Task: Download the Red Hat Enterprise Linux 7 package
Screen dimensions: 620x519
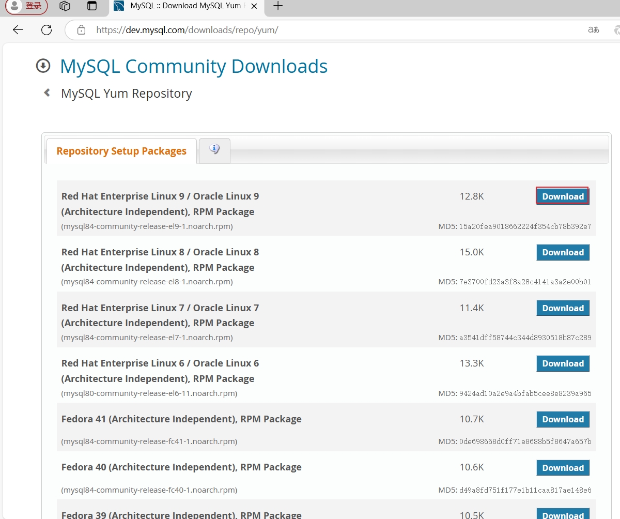Action: click(563, 308)
